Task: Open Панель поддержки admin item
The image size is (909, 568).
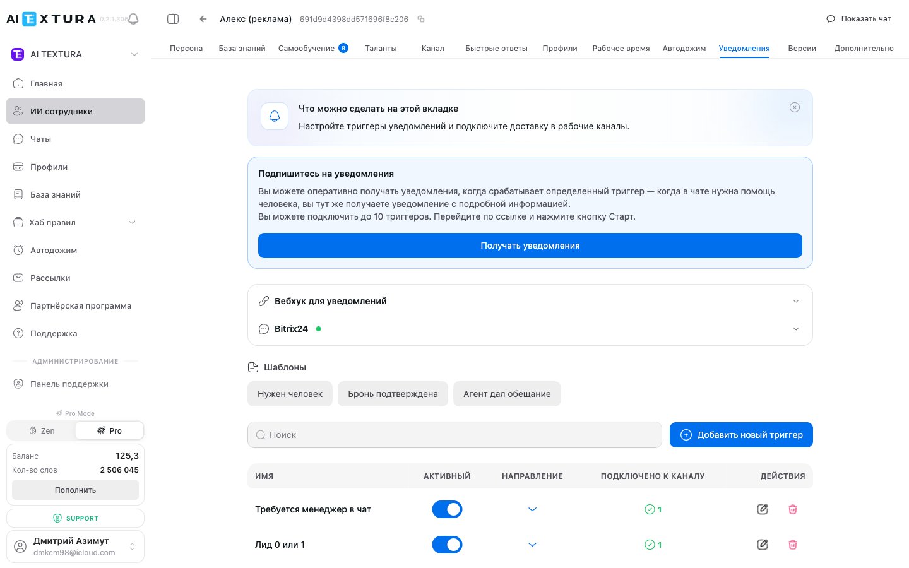Action: pos(76,384)
